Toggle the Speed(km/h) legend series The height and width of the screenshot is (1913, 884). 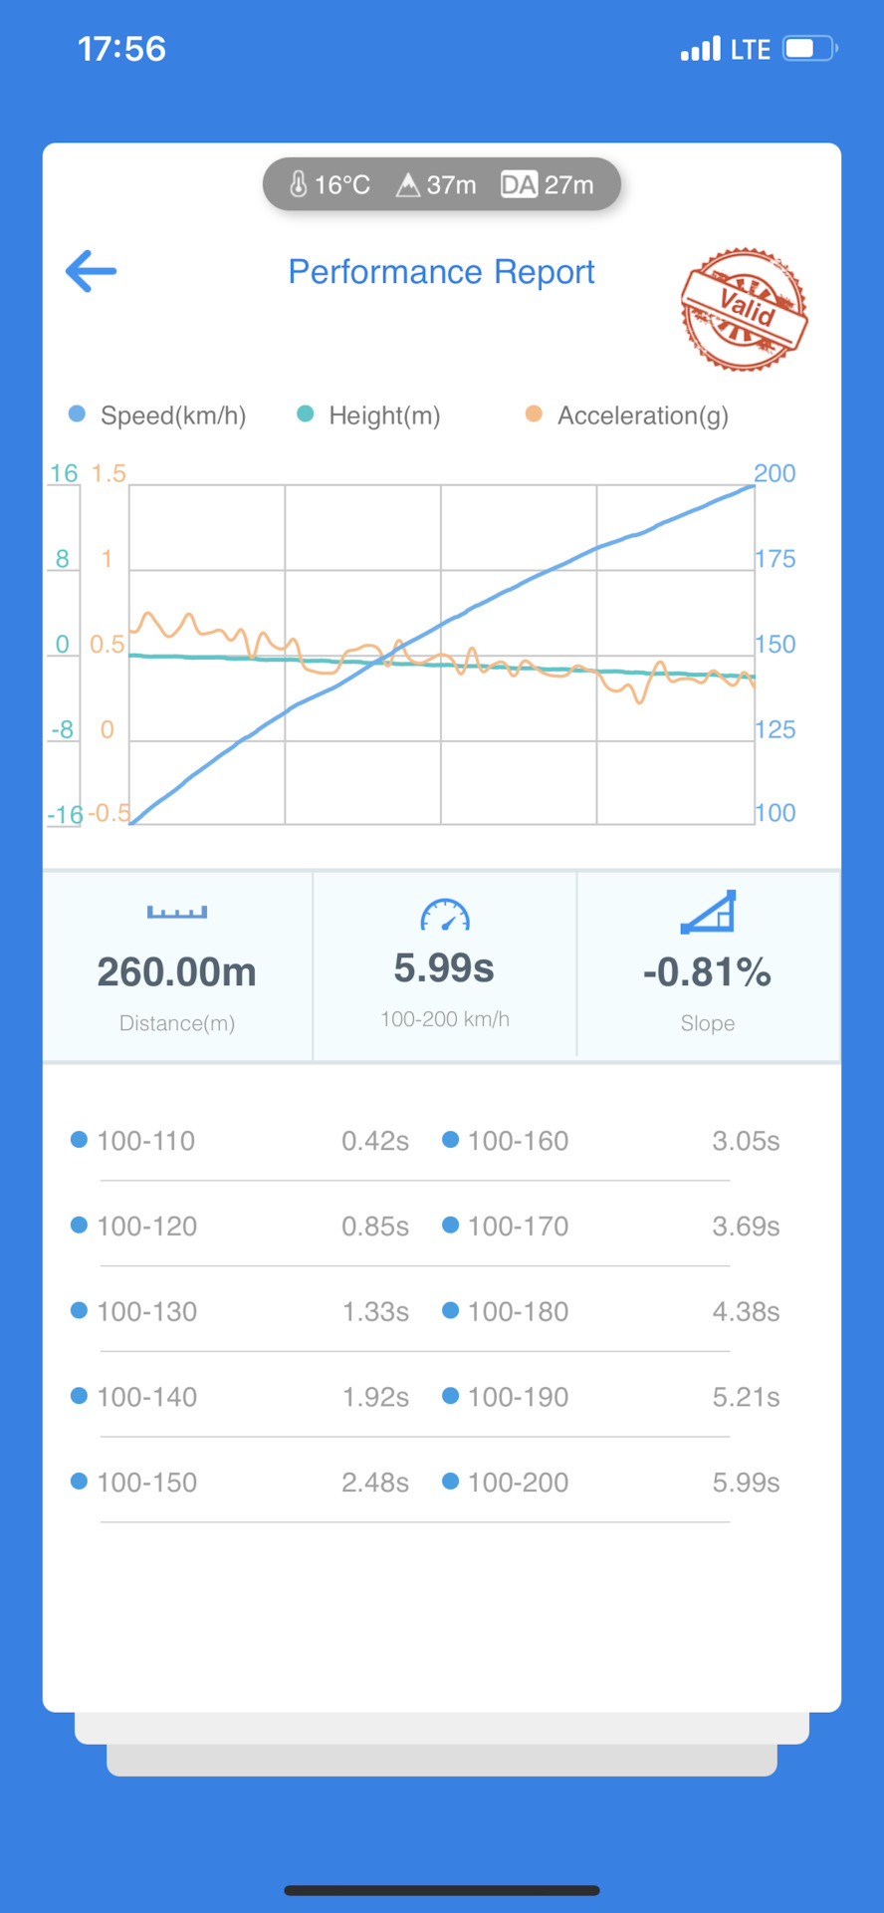[157, 415]
